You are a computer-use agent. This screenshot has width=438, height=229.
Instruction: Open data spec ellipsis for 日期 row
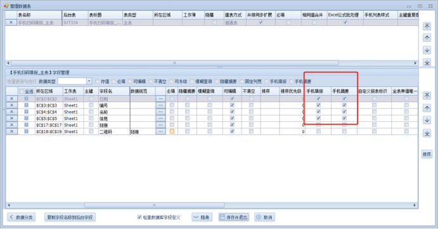[x=160, y=99]
